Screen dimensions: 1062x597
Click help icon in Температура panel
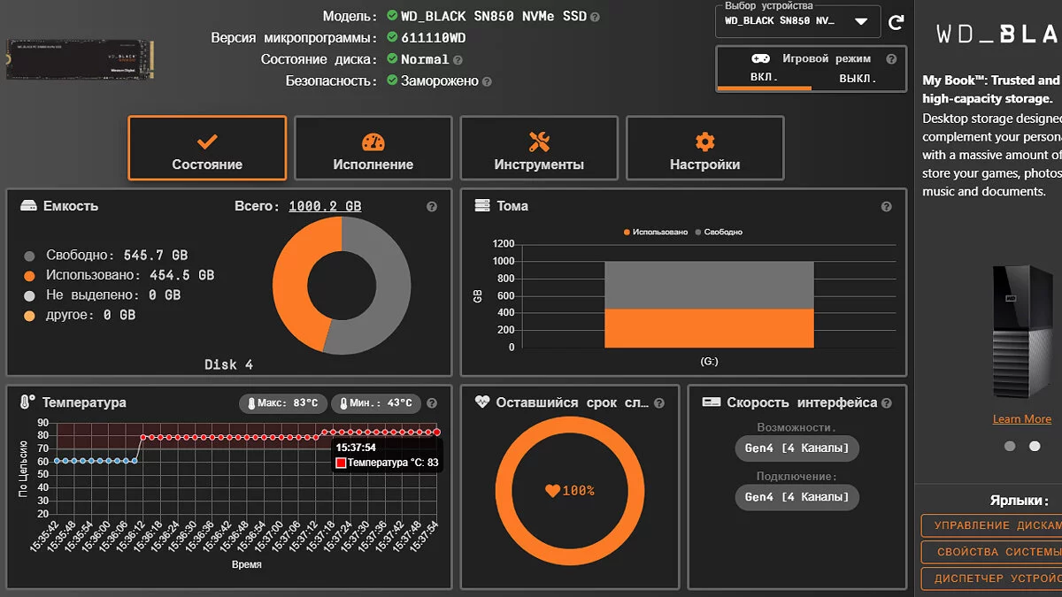432,403
